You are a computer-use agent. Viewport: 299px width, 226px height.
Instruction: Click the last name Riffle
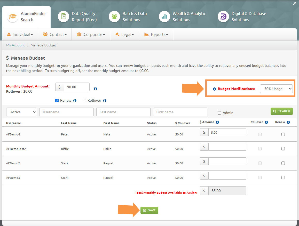point(65,149)
